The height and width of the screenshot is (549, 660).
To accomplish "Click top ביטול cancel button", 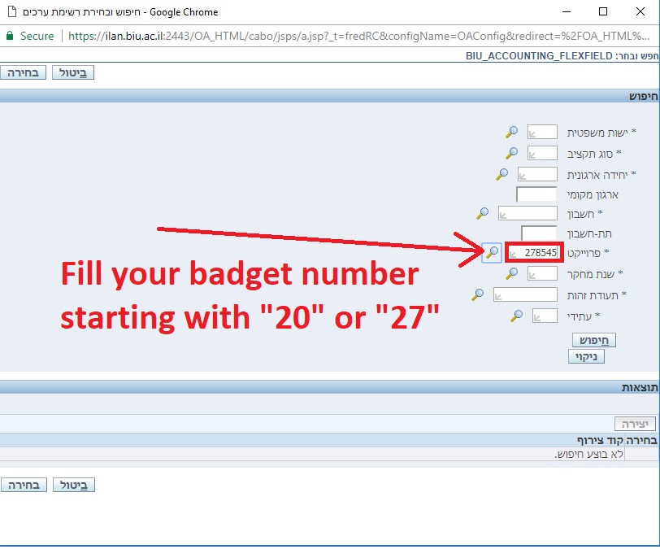I will coord(73,72).
